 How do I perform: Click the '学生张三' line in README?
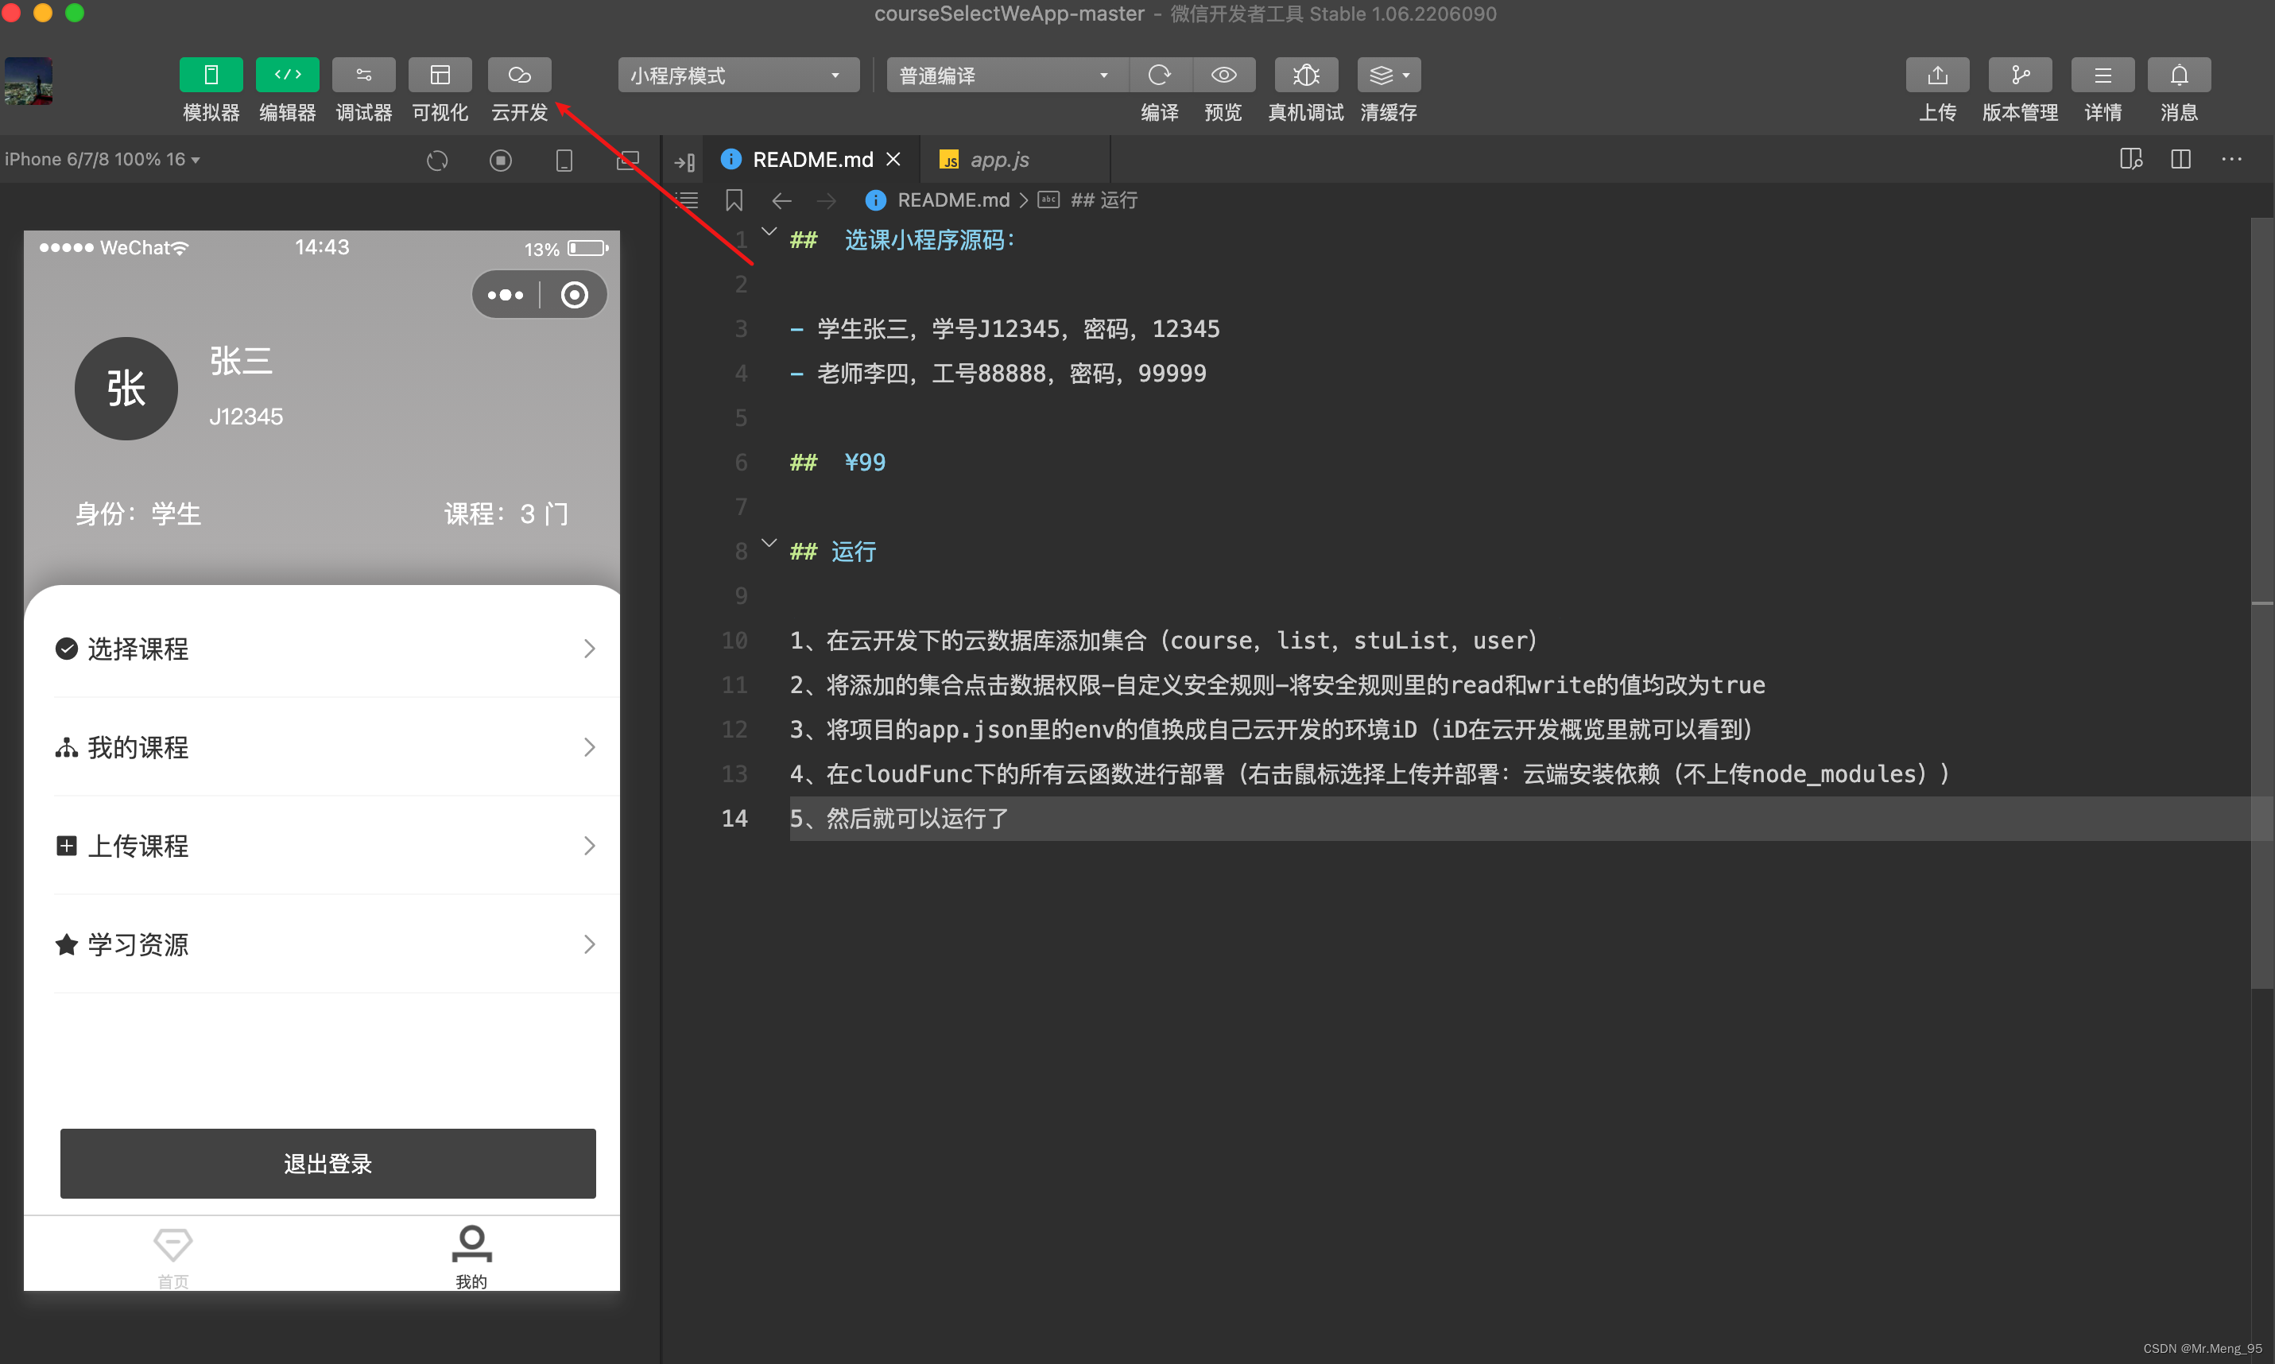pyautogui.click(x=1005, y=329)
